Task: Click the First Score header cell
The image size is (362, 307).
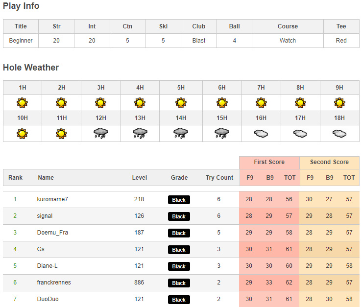Action: point(269,162)
